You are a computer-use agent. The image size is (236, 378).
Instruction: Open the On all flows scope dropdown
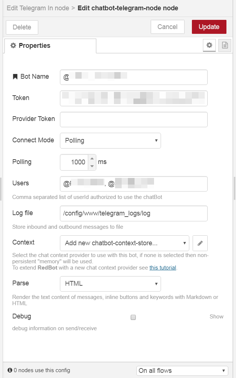182,371
